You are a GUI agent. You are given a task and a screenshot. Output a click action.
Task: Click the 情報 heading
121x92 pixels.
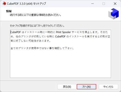tap(9, 11)
